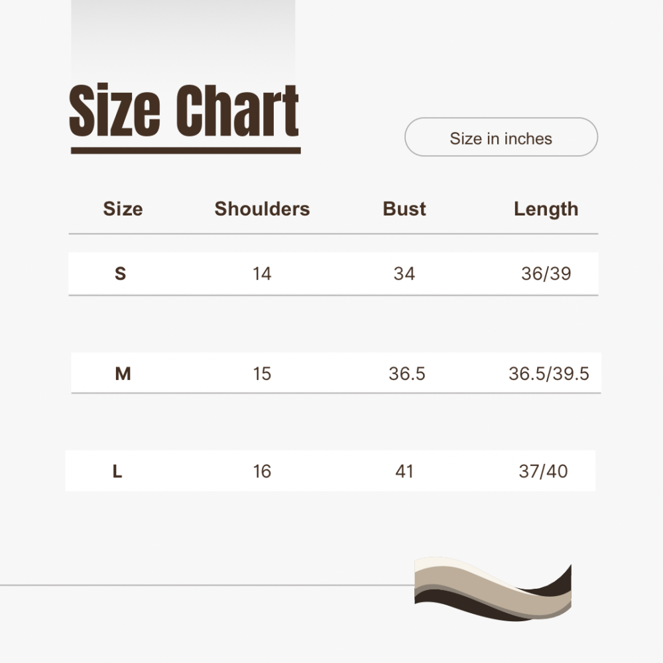Screen dimensions: 663x663
Task: Click the Length column header
Action: tap(546, 210)
